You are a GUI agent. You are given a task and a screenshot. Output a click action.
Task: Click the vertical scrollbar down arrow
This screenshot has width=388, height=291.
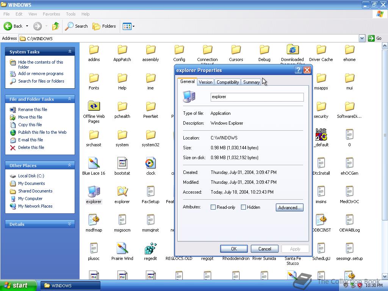385,276
